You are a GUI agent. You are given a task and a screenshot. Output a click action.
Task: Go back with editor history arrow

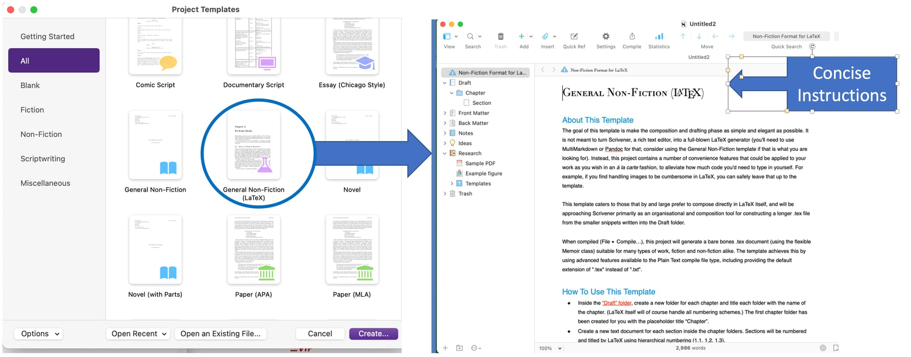click(x=543, y=70)
